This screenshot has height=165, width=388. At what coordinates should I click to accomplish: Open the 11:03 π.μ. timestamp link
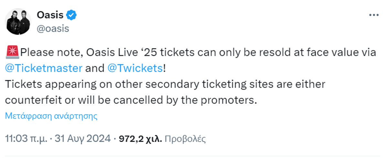(26, 139)
